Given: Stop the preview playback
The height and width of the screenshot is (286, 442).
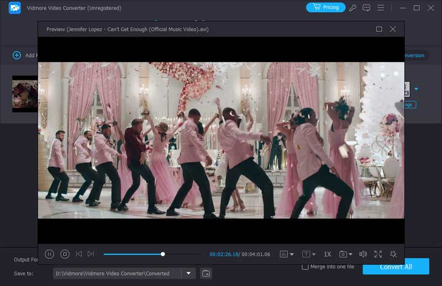Looking at the screenshot, I should pos(65,254).
